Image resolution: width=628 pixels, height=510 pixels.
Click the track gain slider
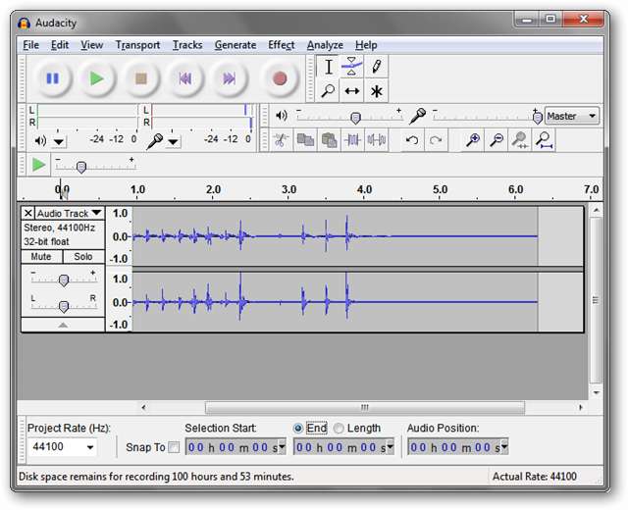(x=64, y=280)
